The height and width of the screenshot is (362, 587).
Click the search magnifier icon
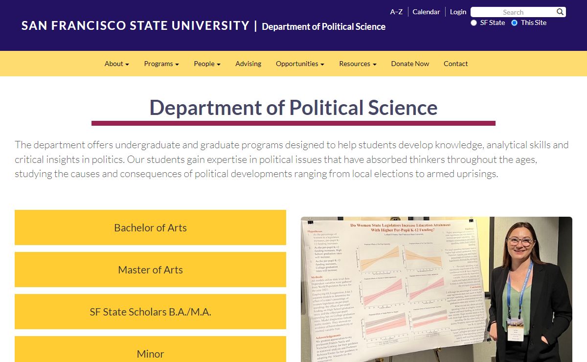point(560,12)
